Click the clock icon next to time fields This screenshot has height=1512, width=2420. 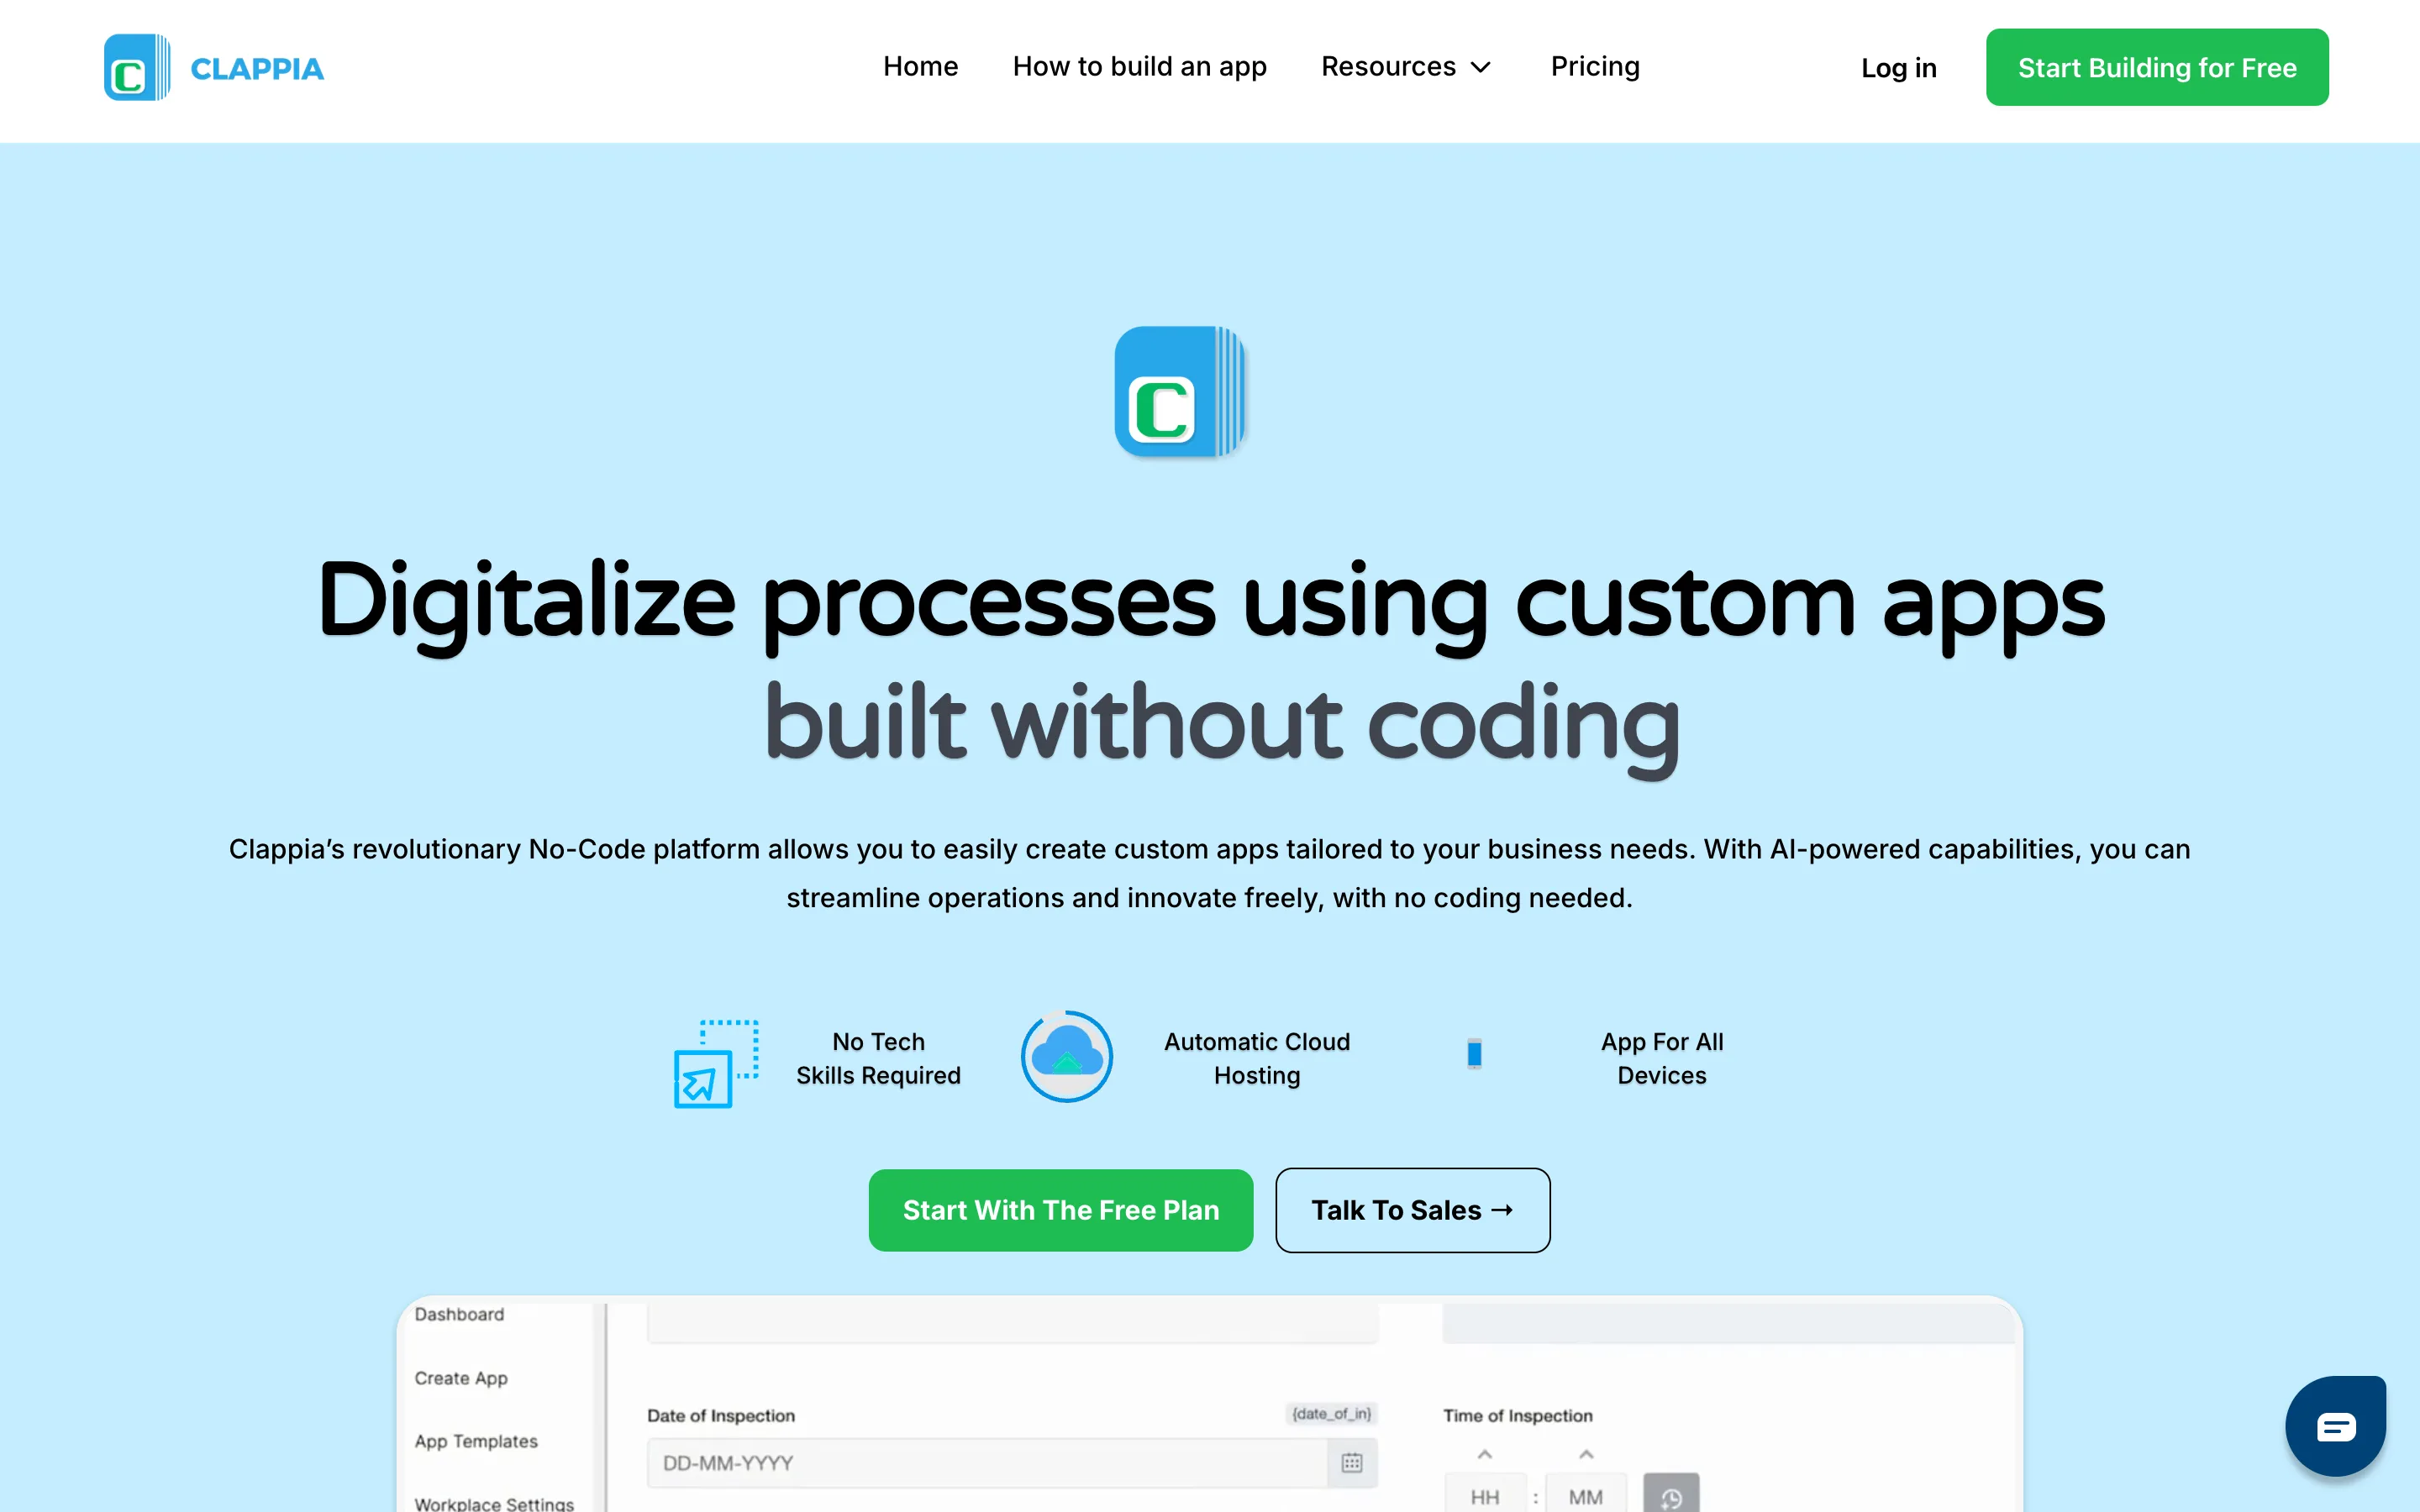coord(1671,1494)
